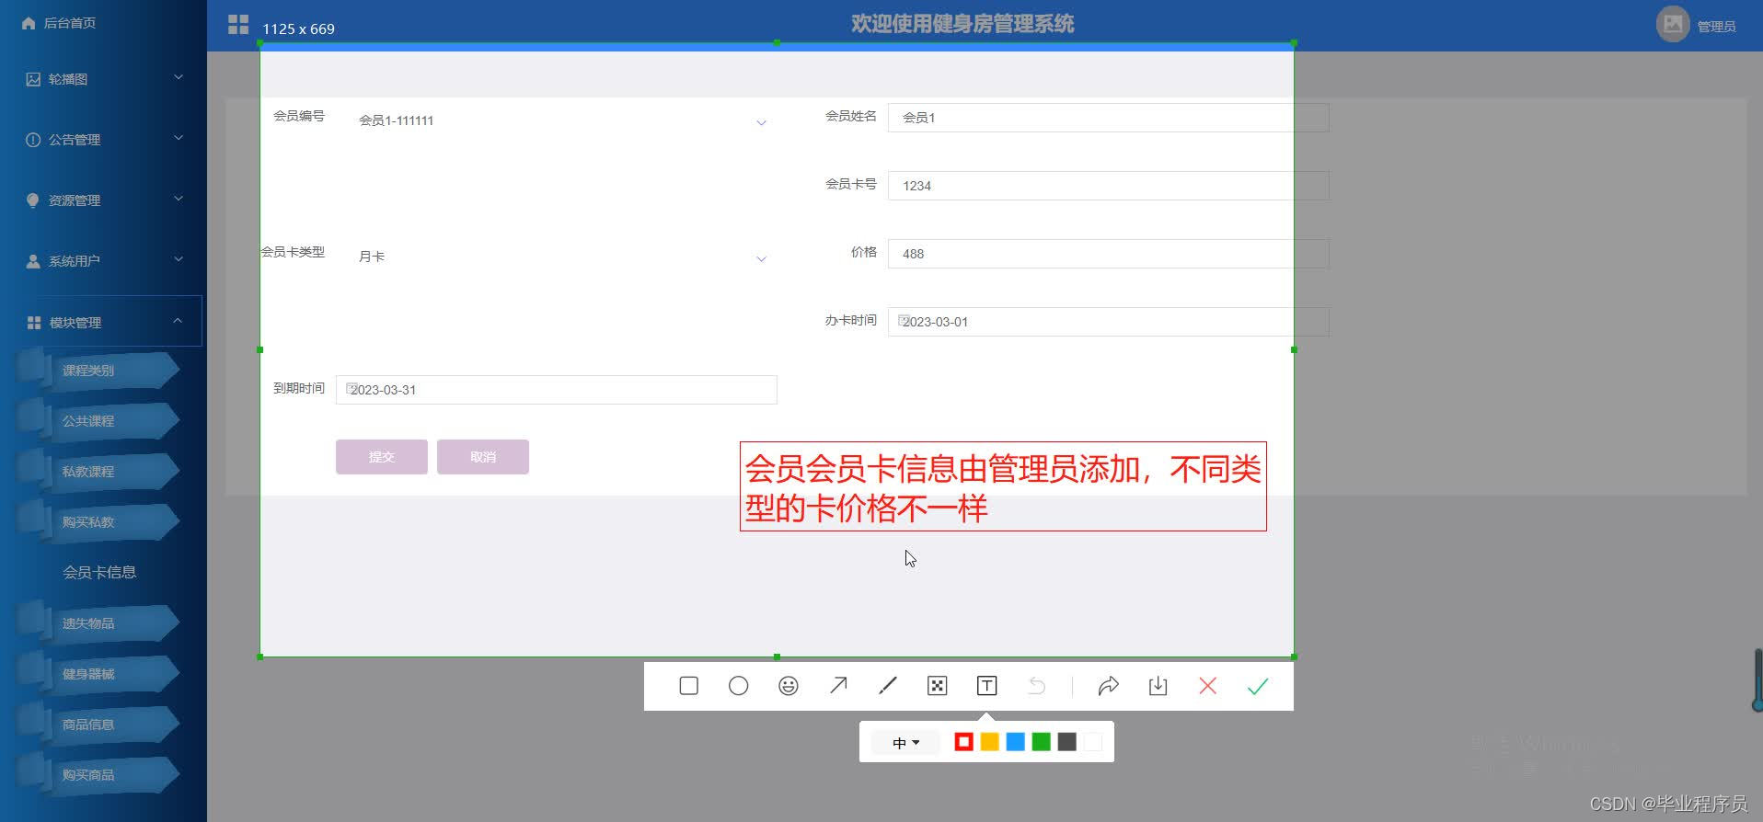Open the 会员卡信息 submenu item
This screenshot has height=822, width=1763.
tap(99, 572)
